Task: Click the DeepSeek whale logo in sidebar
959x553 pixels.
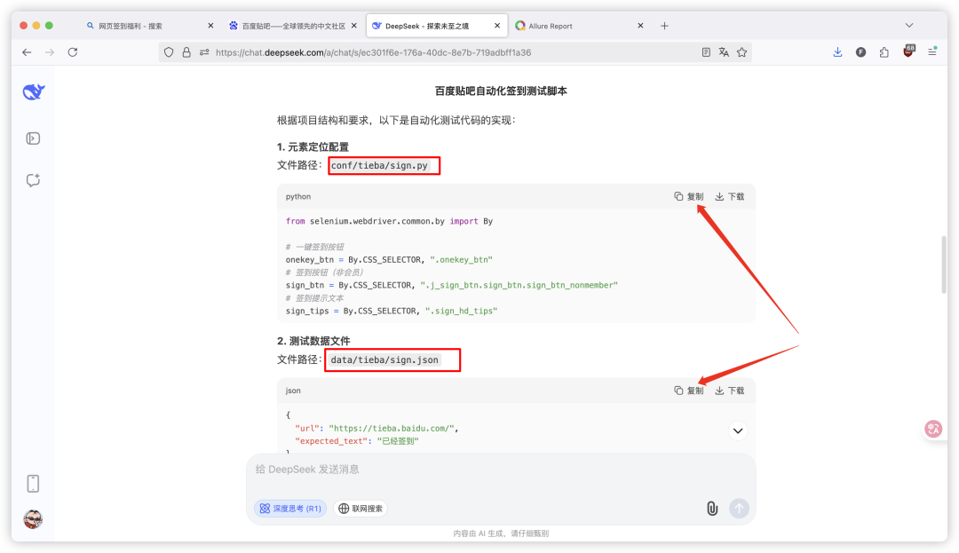Action: [x=34, y=91]
